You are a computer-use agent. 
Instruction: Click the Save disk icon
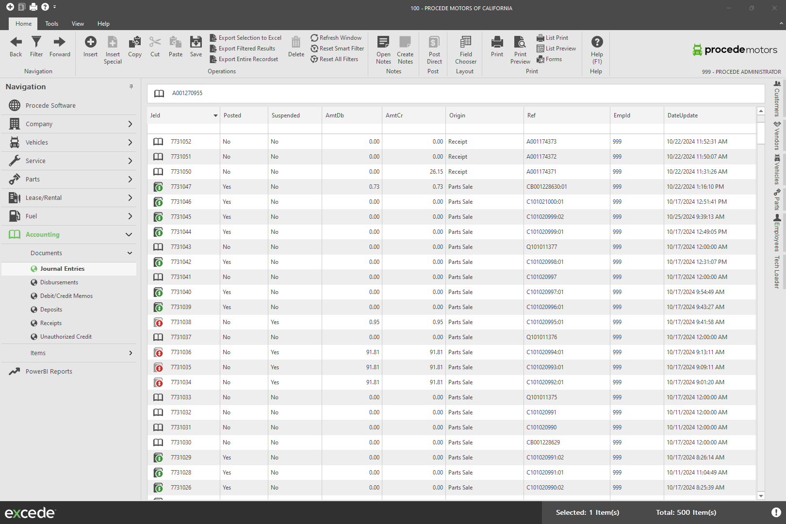pyautogui.click(x=196, y=42)
